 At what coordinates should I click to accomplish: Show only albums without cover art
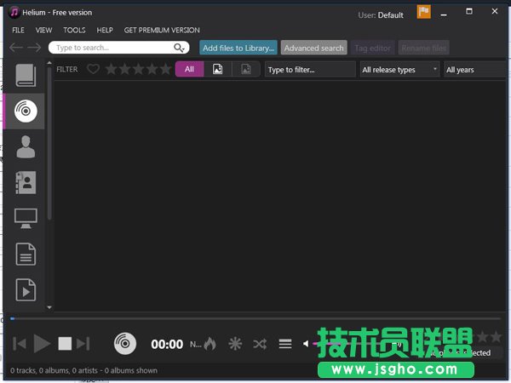pos(246,69)
